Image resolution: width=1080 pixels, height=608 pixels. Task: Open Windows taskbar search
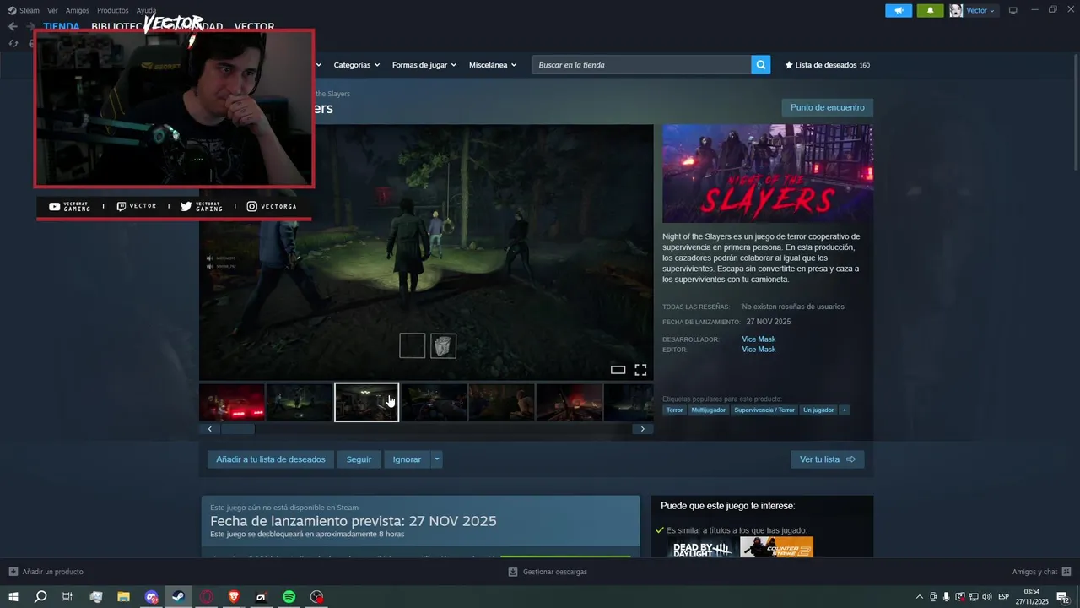point(40,597)
